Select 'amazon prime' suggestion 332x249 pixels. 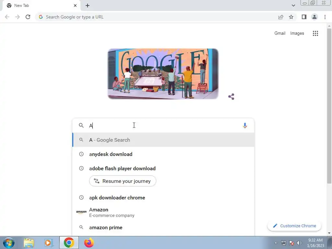163,227
